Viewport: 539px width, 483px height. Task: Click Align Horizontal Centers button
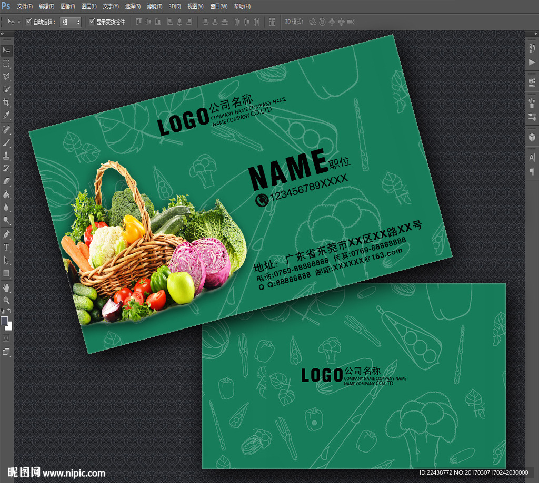tap(179, 22)
